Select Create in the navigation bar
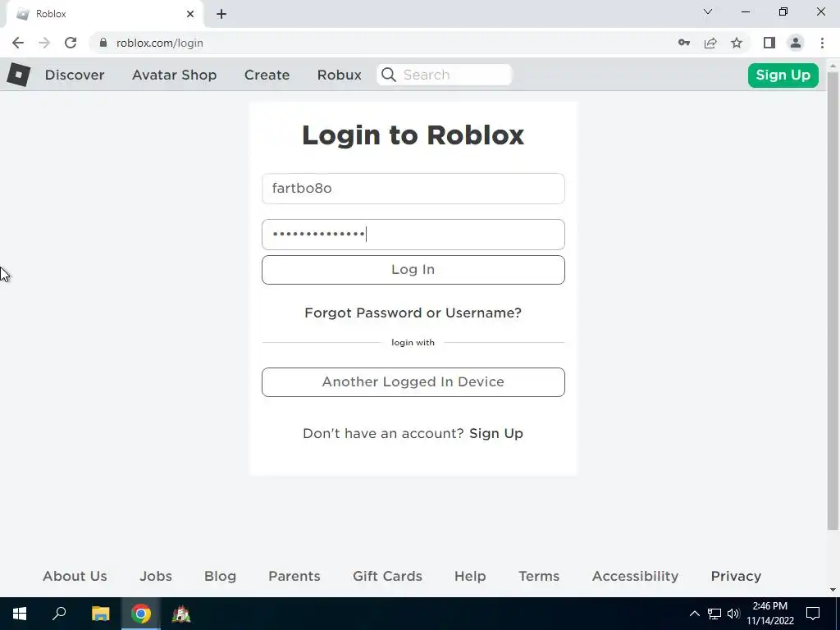This screenshot has width=840, height=630. point(267,75)
